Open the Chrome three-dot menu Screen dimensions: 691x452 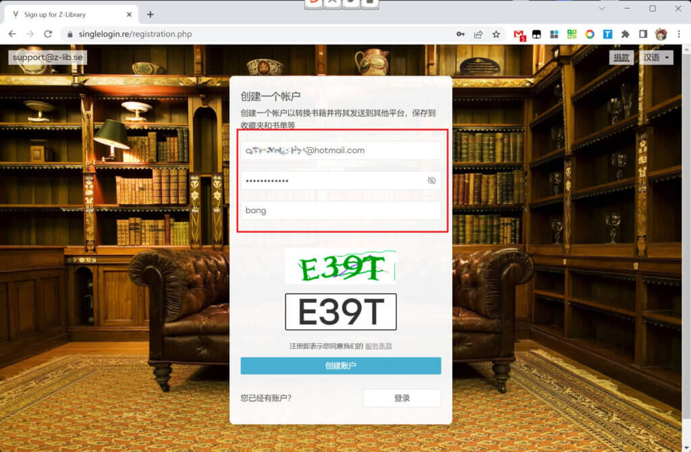pyautogui.click(x=679, y=34)
